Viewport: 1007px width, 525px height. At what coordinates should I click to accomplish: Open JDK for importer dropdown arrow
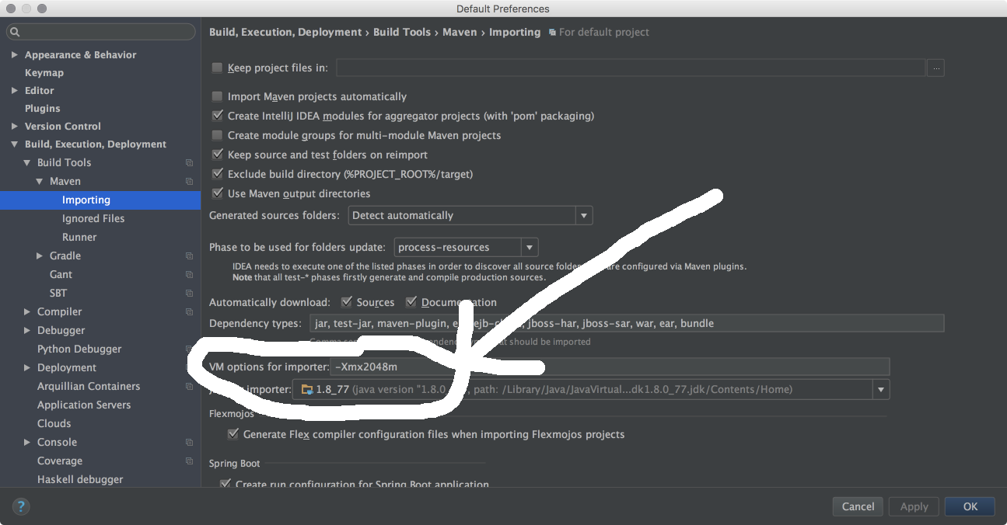pyautogui.click(x=881, y=390)
